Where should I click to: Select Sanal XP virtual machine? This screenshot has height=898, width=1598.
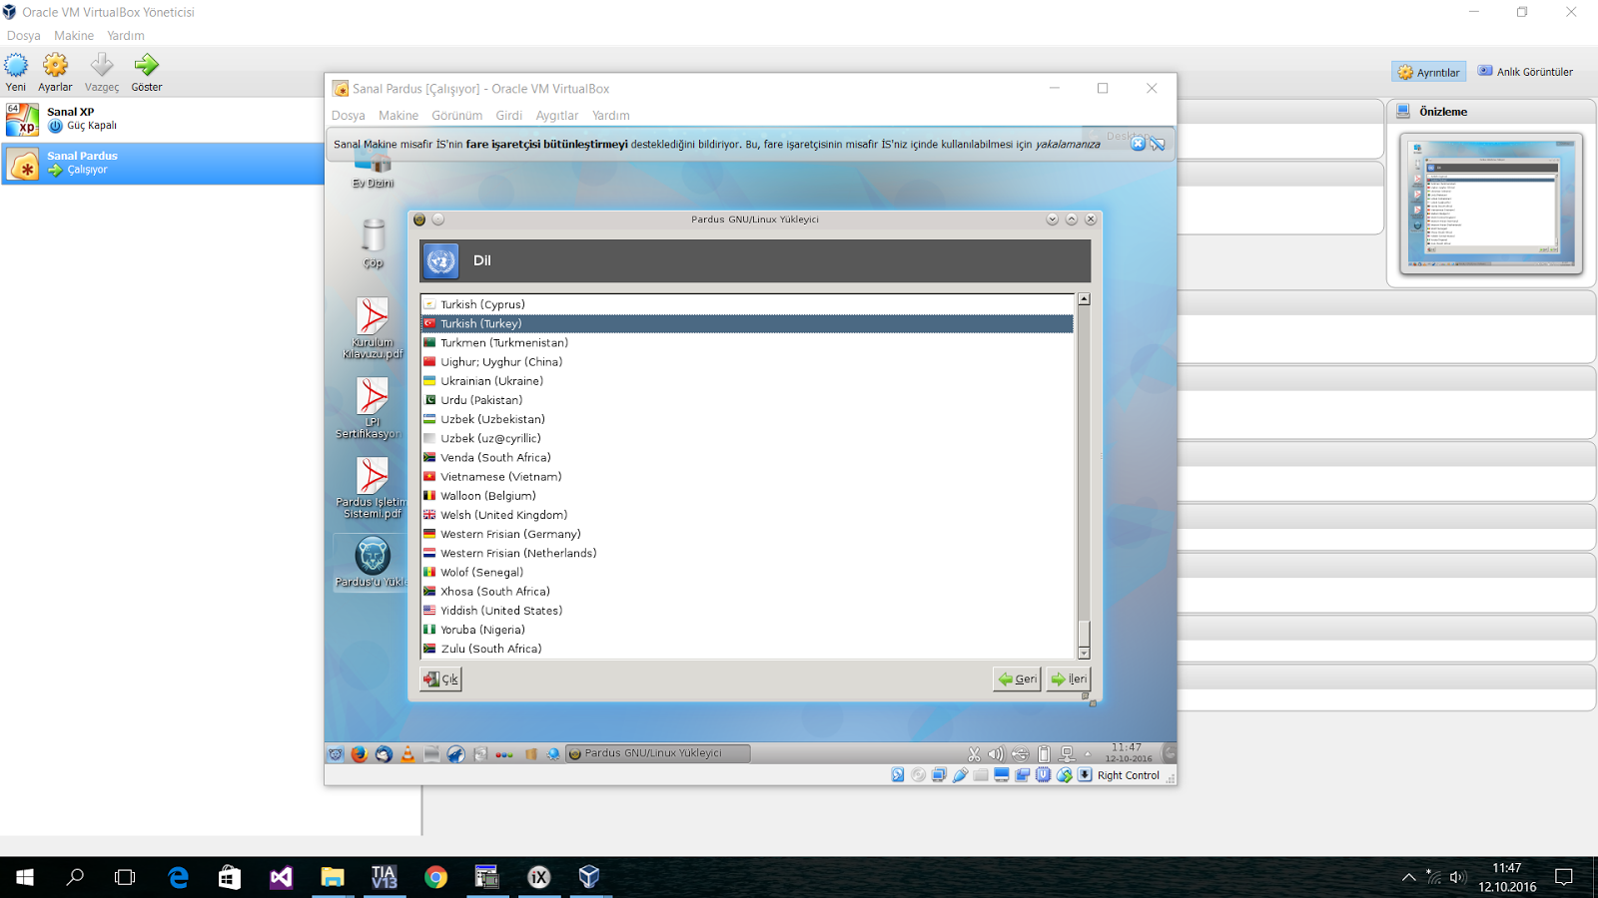click(163, 120)
